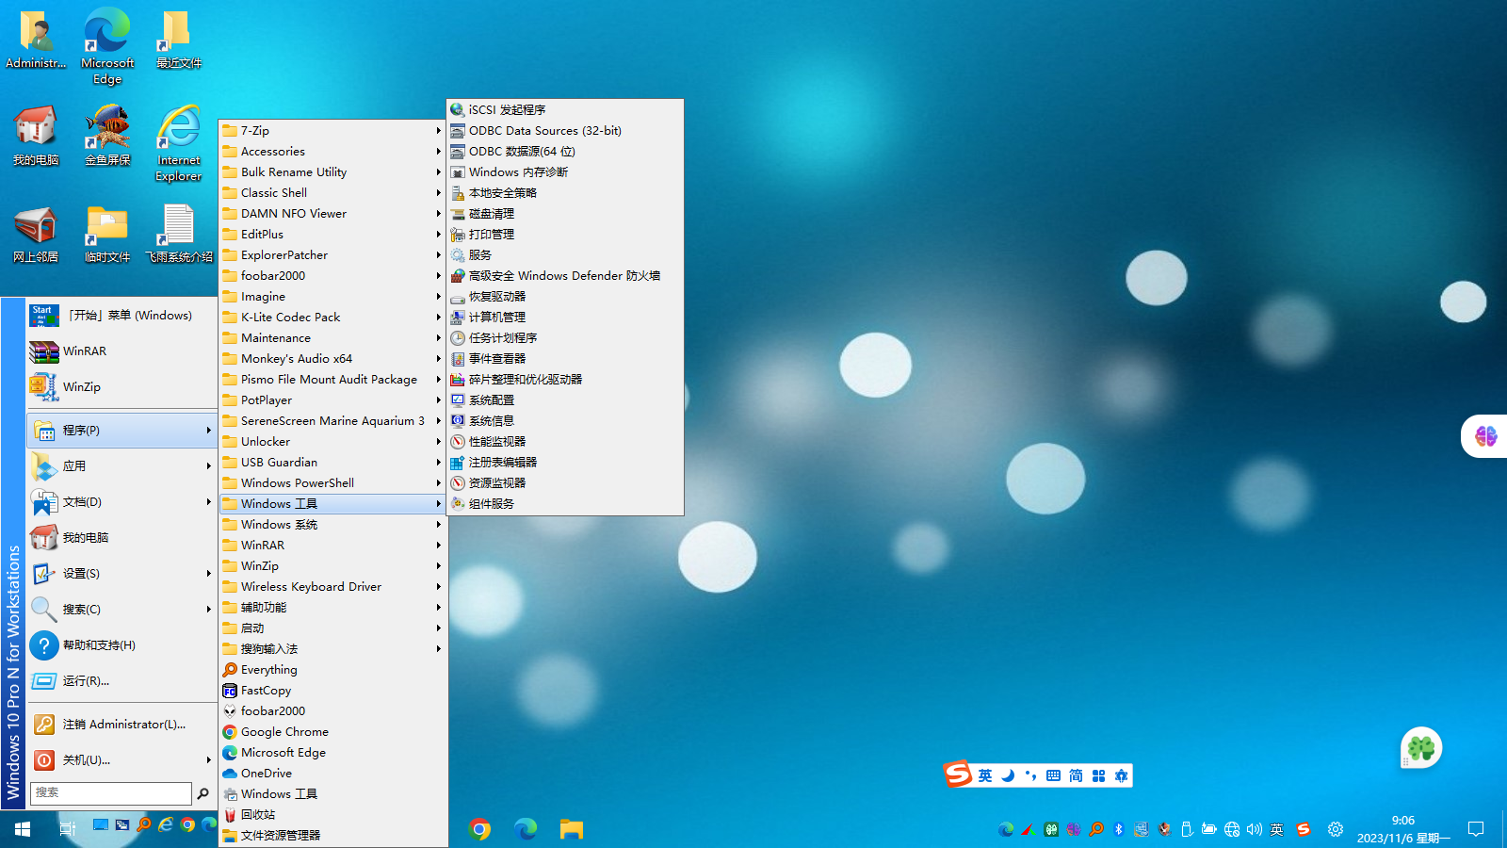The height and width of the screenshot is (848, 1507).
Task: Toggle moon night-mode on Sogou toolbar
Action: click(1008, 775)
